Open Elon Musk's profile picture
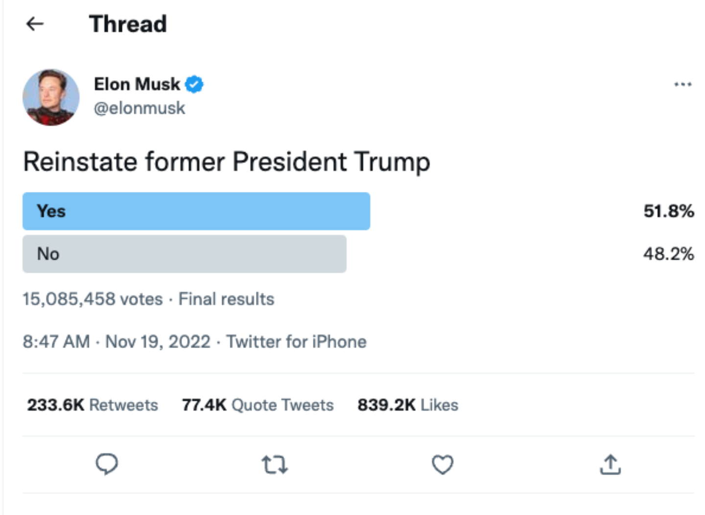Image resolution: width=705 pixels, height=515 pixels. (x=51, y=97)
